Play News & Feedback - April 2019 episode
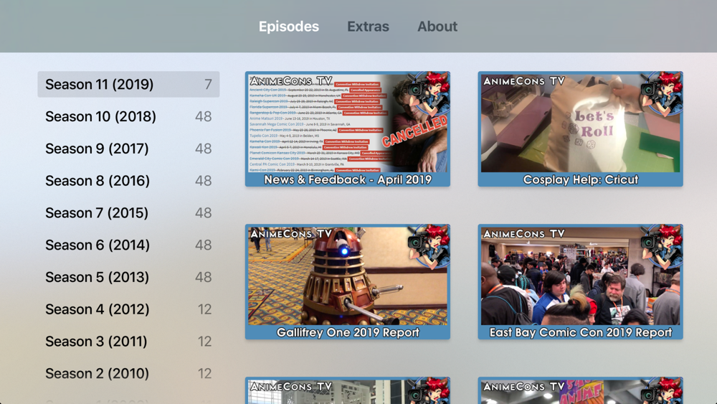The image size is (717, 404). click(x=348, y=128)
